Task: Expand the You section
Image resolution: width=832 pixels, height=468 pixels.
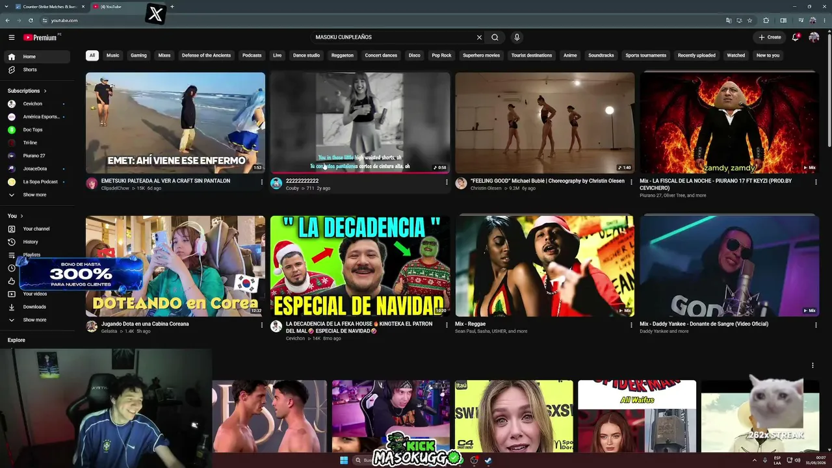Action: click(16, 216)
